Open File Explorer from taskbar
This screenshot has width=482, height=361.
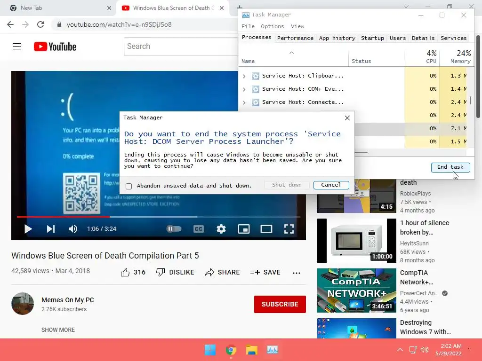(251, 350)
